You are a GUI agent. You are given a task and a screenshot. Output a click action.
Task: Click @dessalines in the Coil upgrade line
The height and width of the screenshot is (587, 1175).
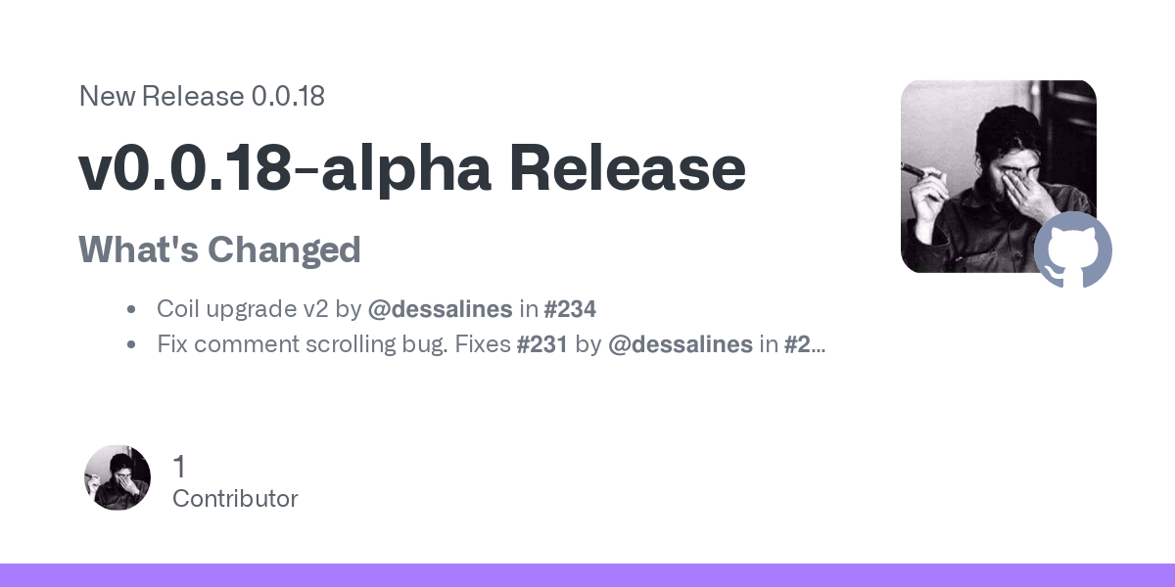click(440, 309)
